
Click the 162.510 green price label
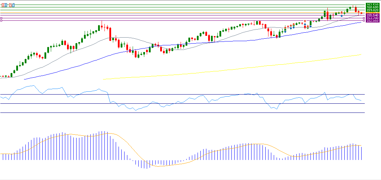[373, 4]
